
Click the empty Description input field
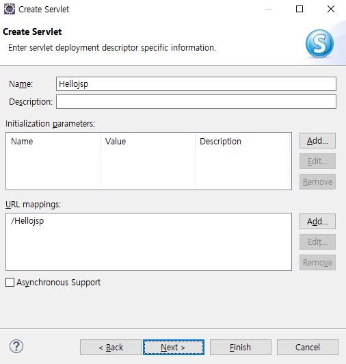pos(196,102)
